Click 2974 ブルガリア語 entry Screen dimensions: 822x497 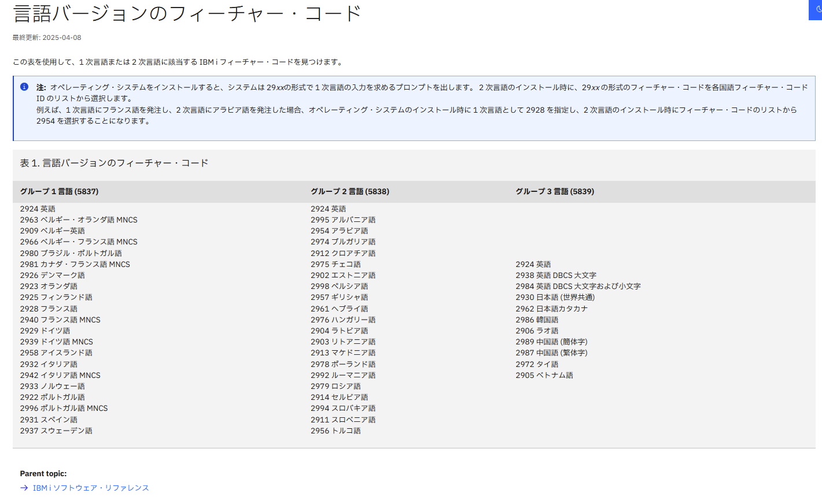coord(343,242)
